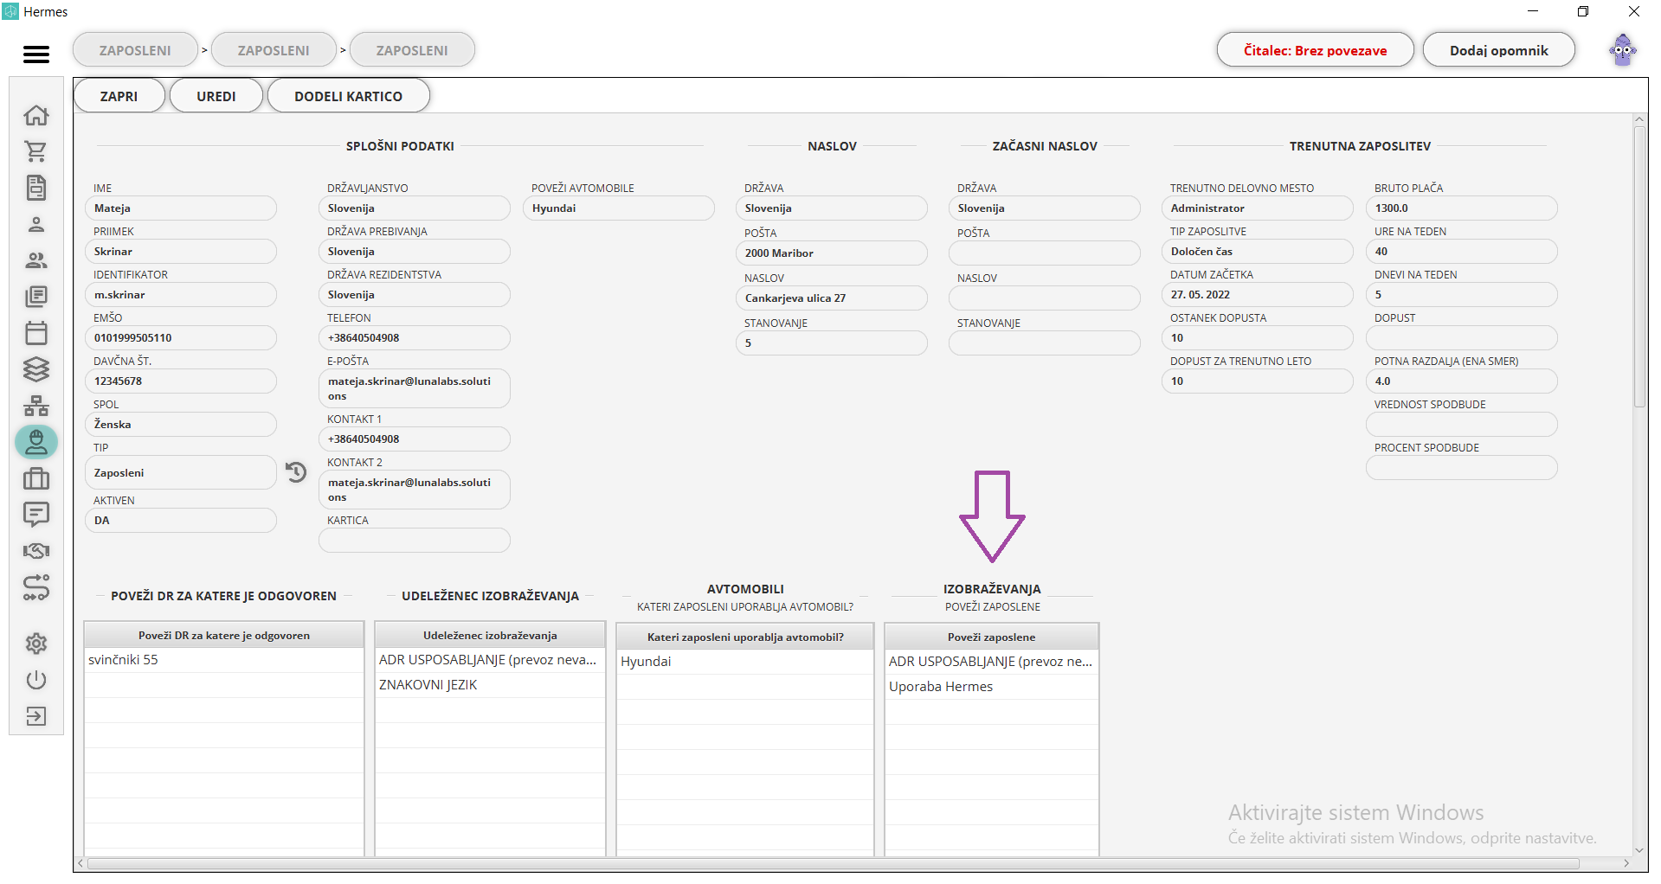Click the PRIIMEK field with Skrinar
The image size is (1661, 884).
click(x=181, y=252)
